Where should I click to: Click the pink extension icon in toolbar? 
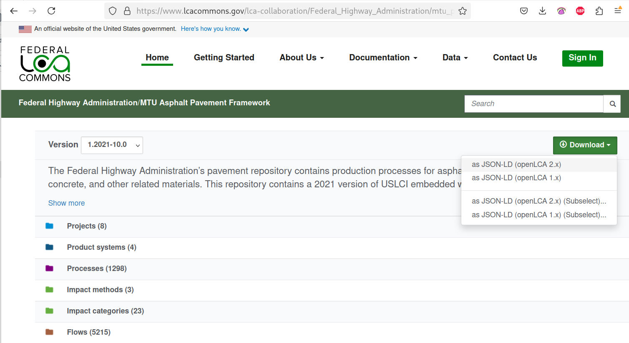coord(561,11)
